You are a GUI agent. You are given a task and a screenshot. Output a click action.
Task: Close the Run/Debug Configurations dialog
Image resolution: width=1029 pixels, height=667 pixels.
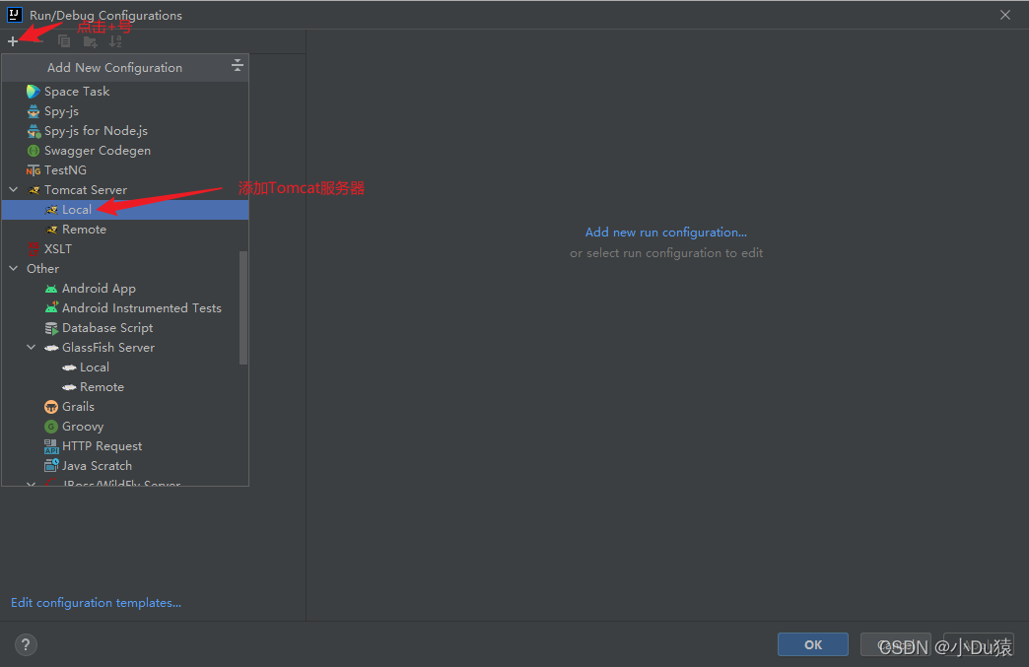1004,15
